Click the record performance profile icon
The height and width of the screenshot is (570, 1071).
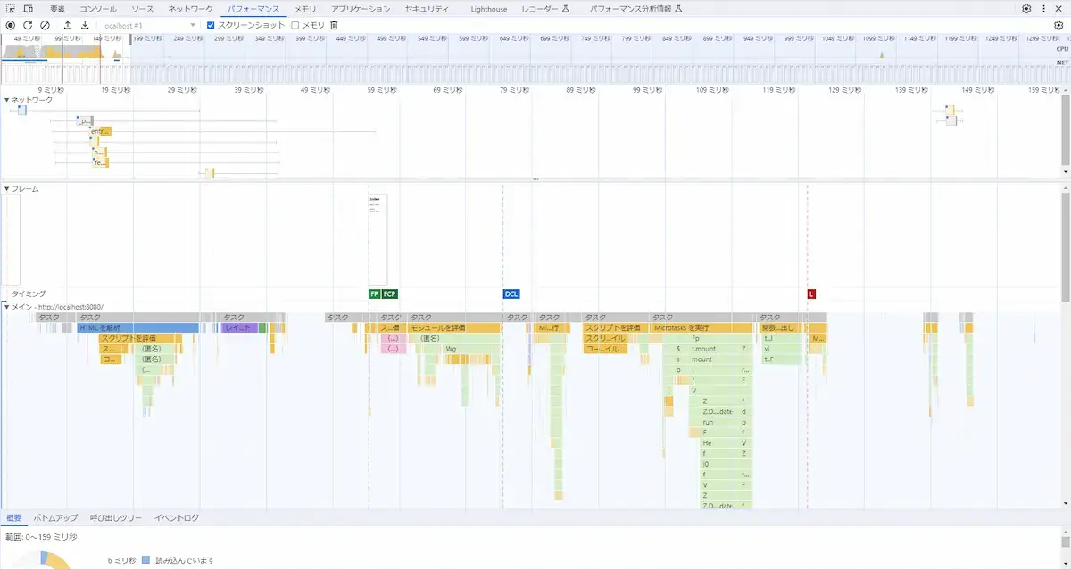point(11,25)
